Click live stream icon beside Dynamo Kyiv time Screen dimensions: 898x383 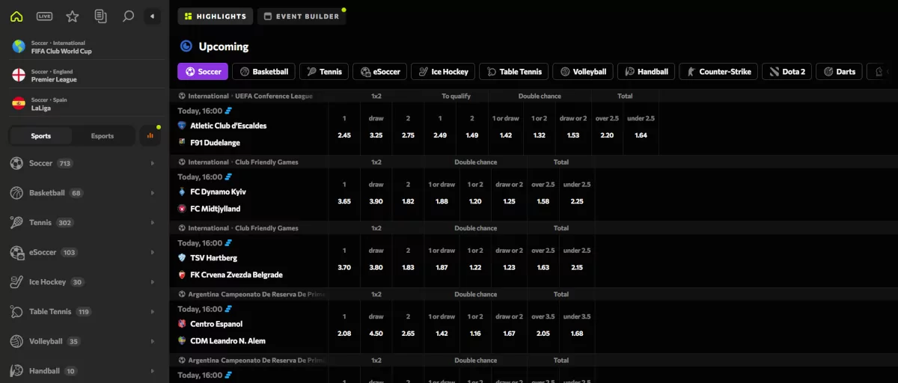coord(229,177)
